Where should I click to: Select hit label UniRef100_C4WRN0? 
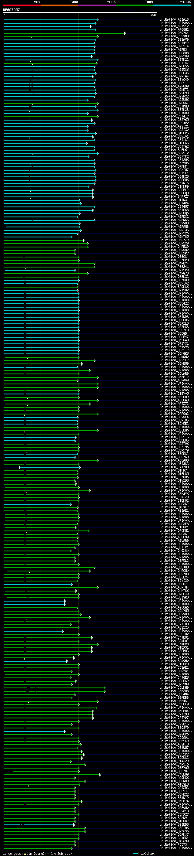point(174,357)
